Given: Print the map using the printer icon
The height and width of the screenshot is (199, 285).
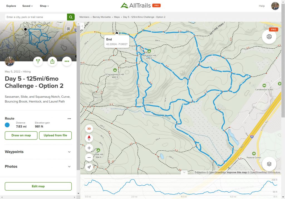Looking at the screenshot, I should (269, 37).
